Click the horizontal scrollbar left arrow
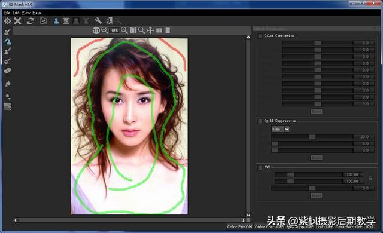The image size is (383, 233). pos(16,220)
